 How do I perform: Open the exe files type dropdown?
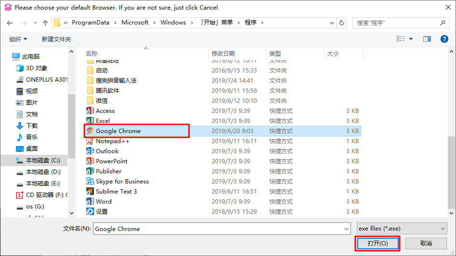click(402, 229)
